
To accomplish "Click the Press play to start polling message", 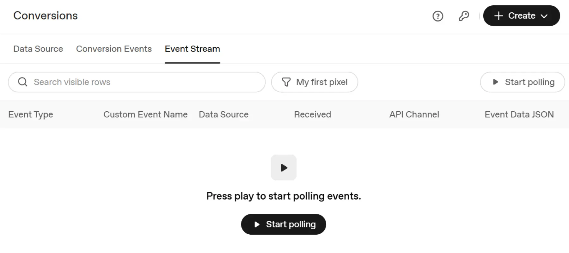I will click(x=284, y=196).
